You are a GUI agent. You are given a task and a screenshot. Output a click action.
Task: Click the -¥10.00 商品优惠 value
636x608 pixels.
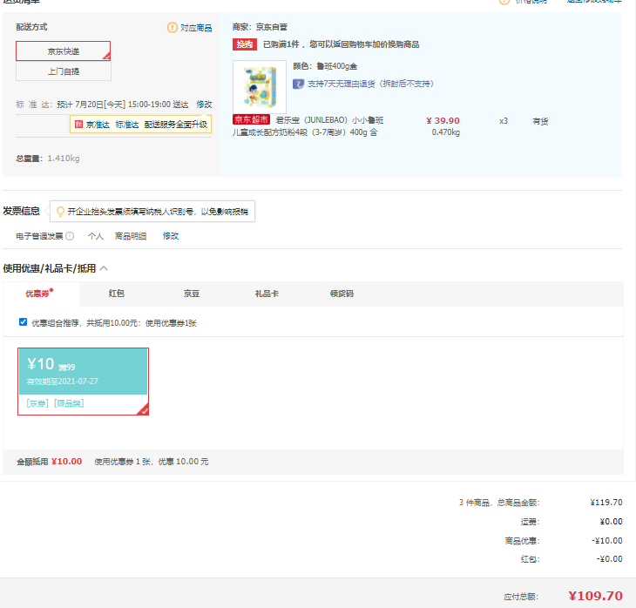point(606,541)
